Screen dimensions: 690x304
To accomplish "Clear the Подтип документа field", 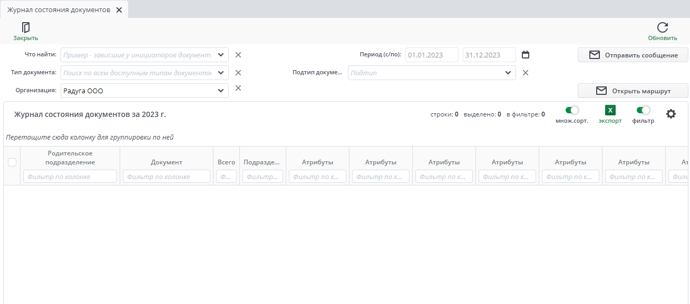I will coord(525,73).
